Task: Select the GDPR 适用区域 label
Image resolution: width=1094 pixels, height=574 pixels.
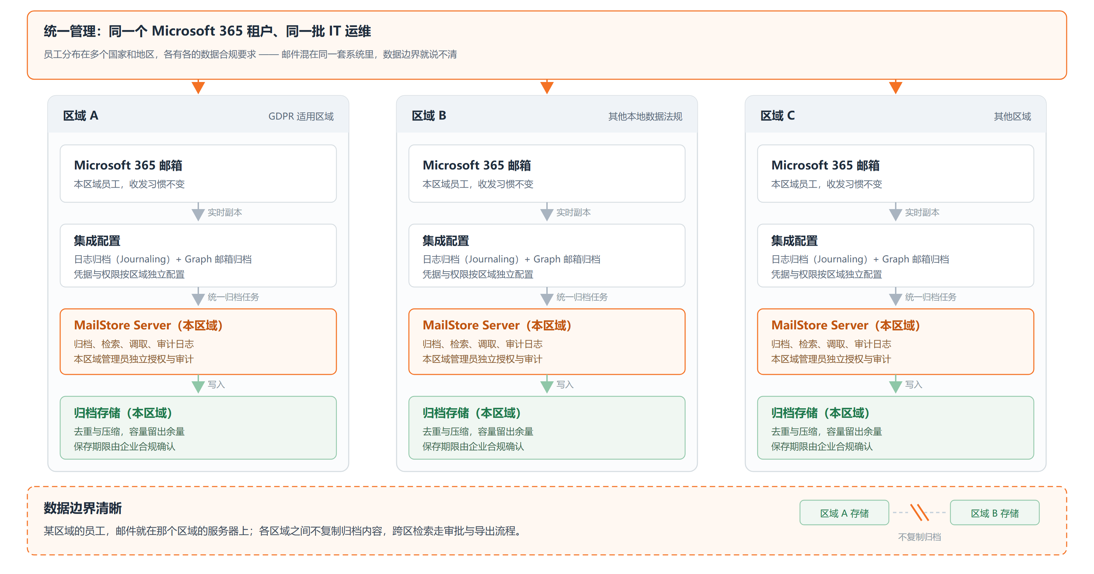Action: [301, 116]
